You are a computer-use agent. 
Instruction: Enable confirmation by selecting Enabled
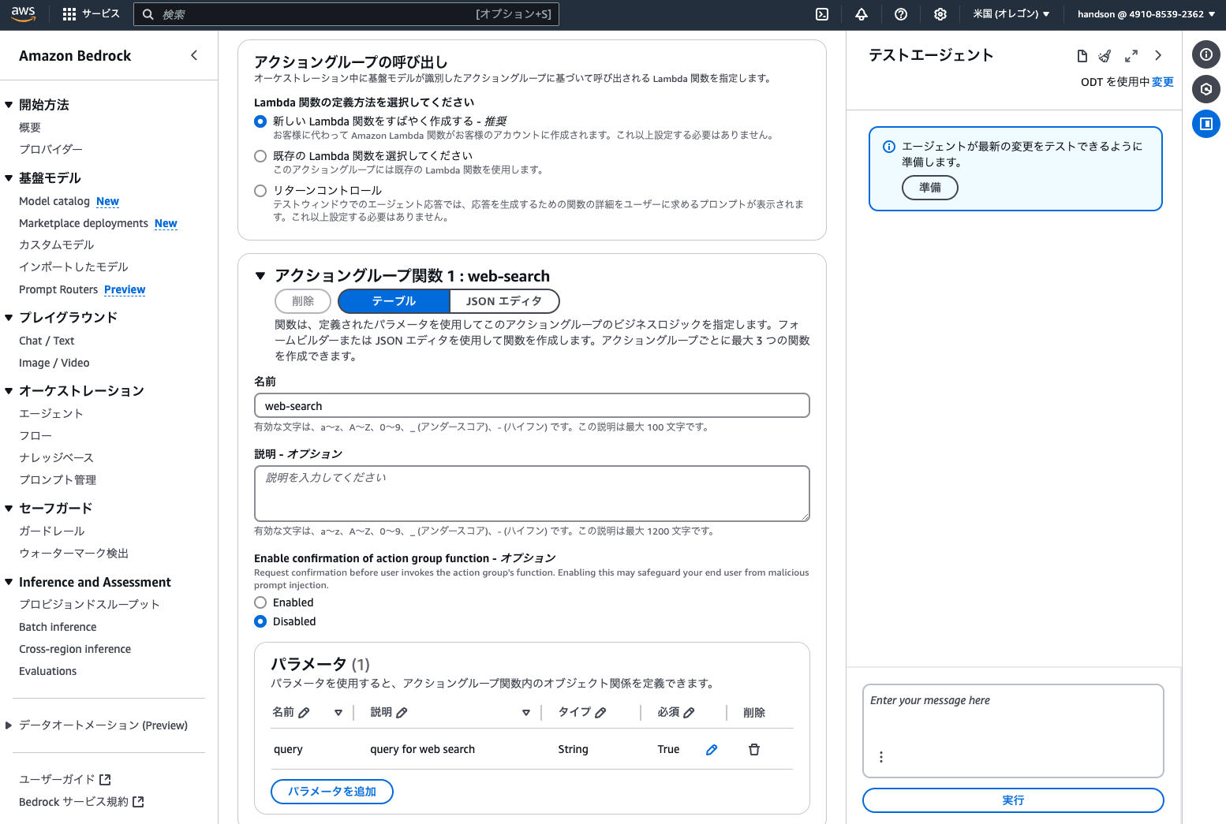click(260, 602)
